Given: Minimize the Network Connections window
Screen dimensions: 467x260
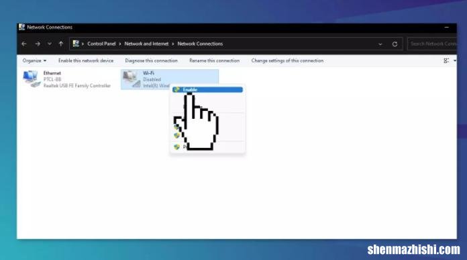Looking at the screenshot, I should click(x=446, y=27).
